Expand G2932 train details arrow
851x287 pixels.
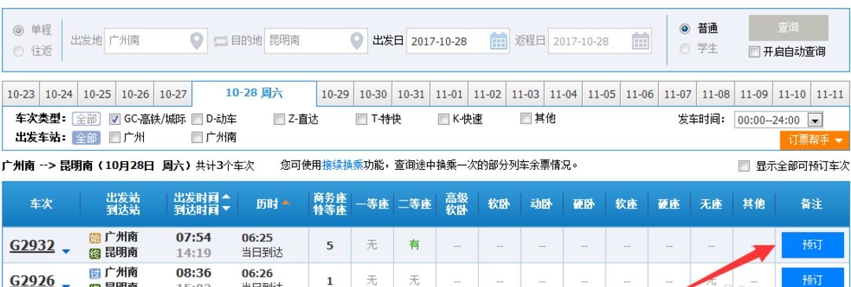pos(66,251)
